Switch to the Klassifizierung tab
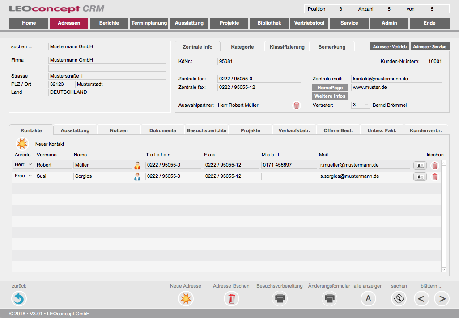 point(287,47)
